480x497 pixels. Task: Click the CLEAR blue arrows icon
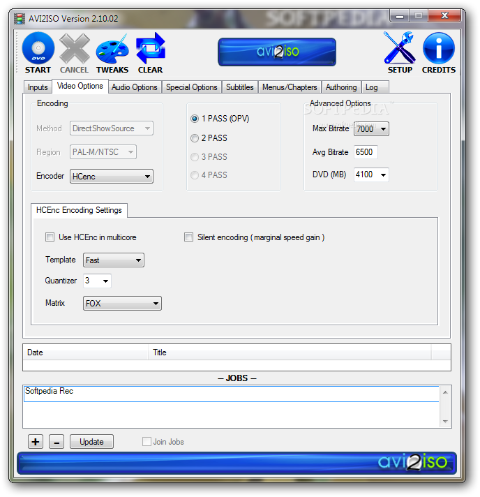pos(151,48)
